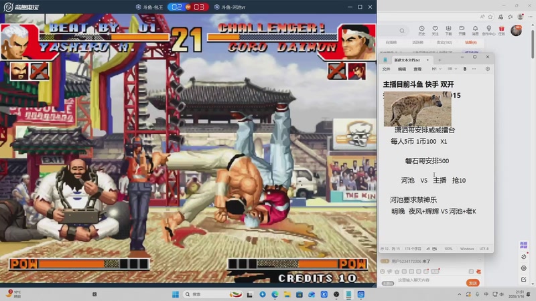Image resolution: width=536 pixels, height=301 pixels.
Task: Open the browser favorites list icon
Action: tap(511, 16)
